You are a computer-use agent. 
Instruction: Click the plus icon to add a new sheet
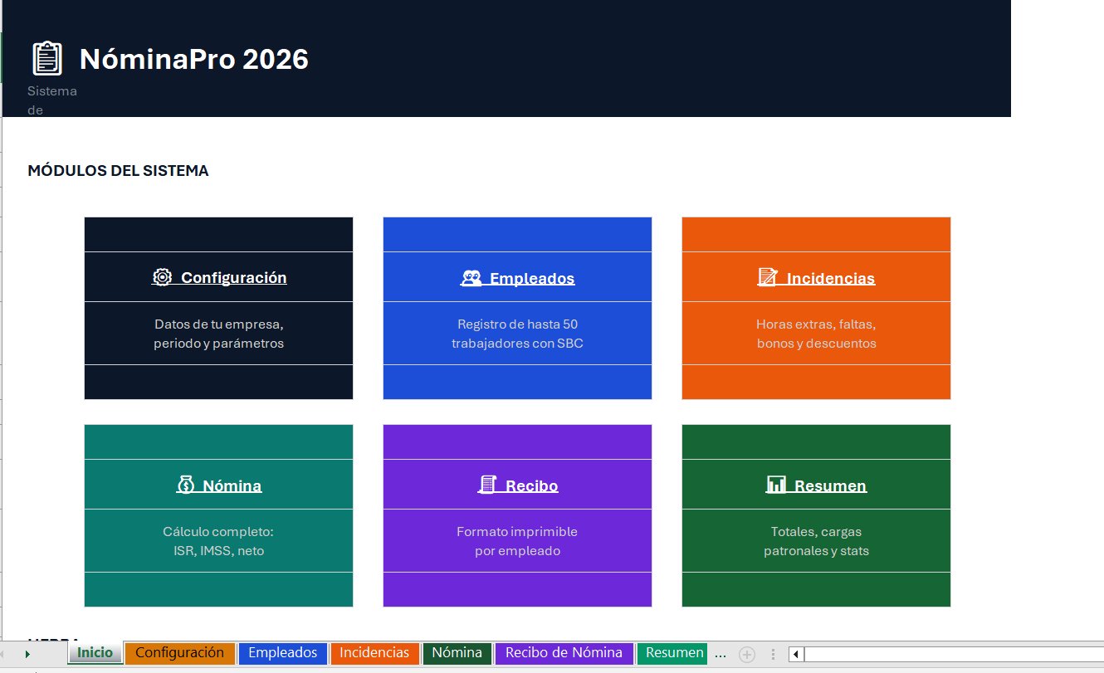pos(747,653)
